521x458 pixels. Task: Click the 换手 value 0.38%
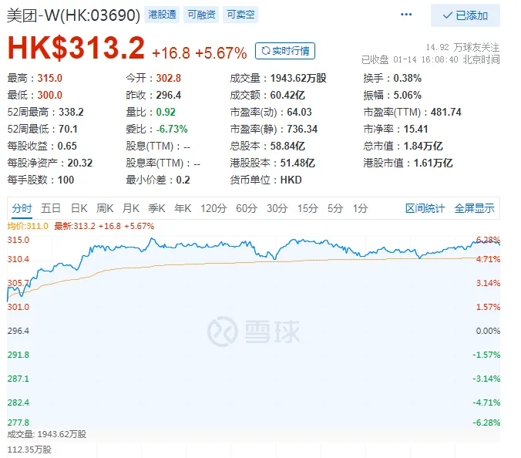tap(408, 78)
